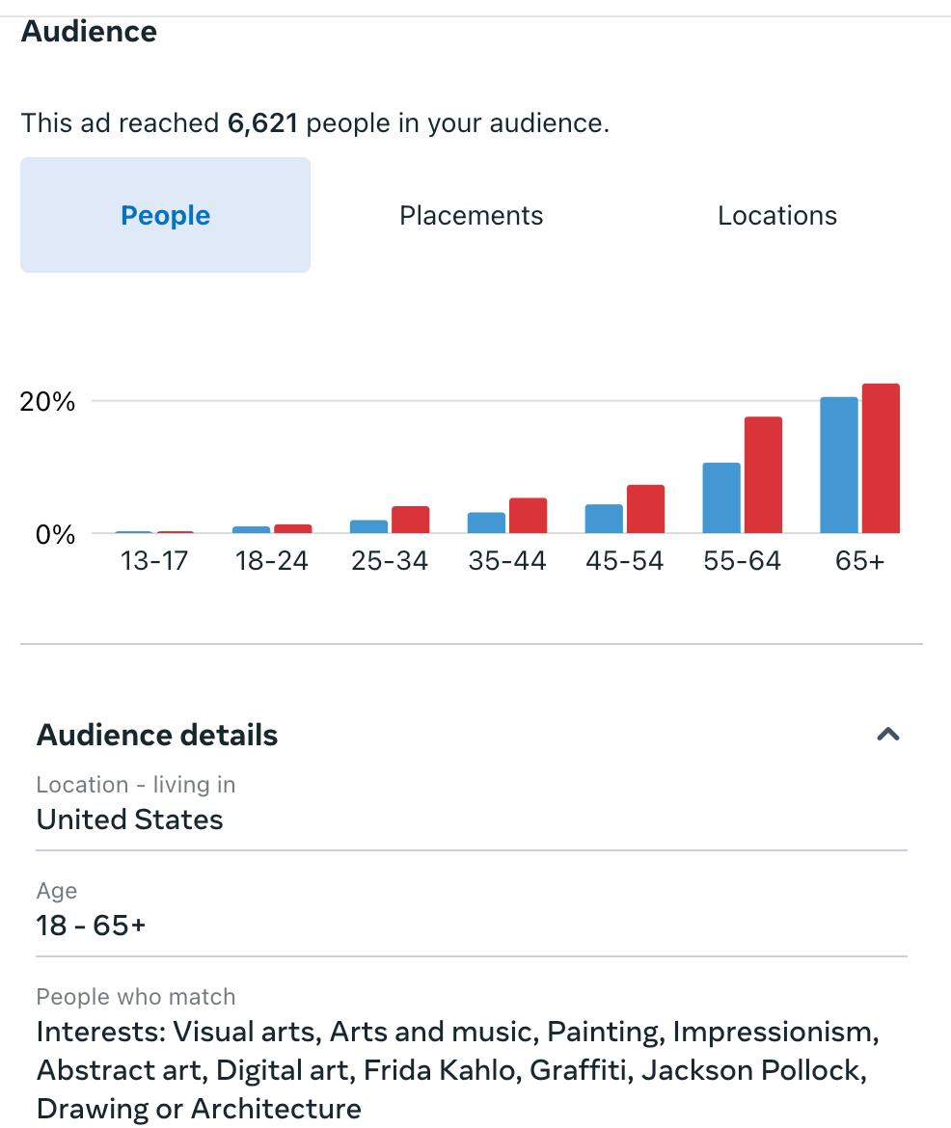Select the People tab
The height and width of the screenshot is (1128, 951).
click(165, 215)
